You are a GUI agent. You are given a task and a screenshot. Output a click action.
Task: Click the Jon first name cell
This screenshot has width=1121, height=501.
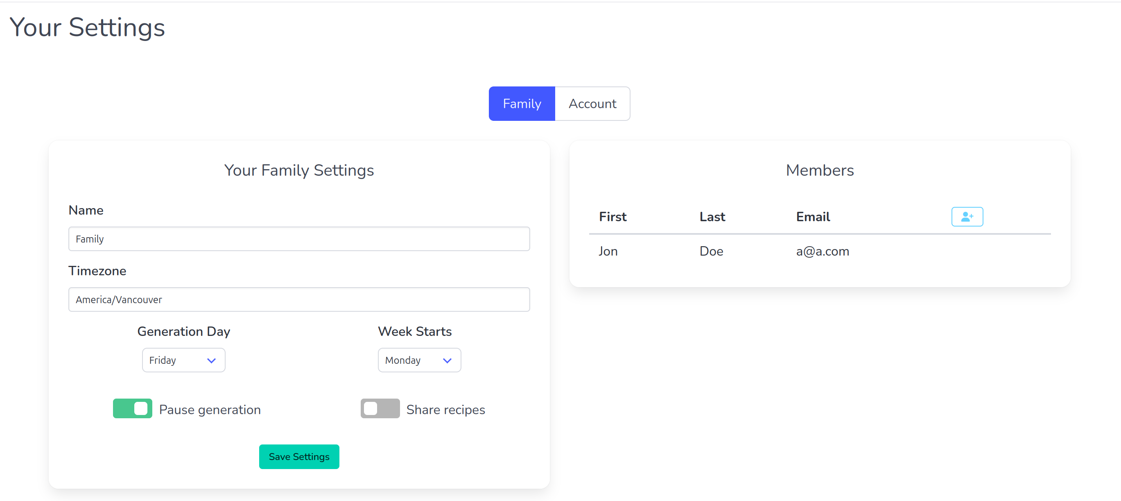point(608,251)
